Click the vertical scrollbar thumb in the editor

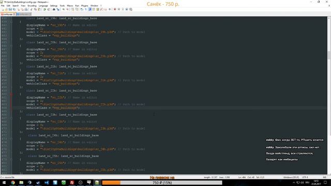[x=329, y=55]
